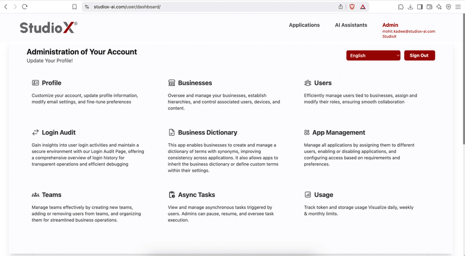Click the browser address bar URL
The image size is (465, 256).
[x=127, y=7]
